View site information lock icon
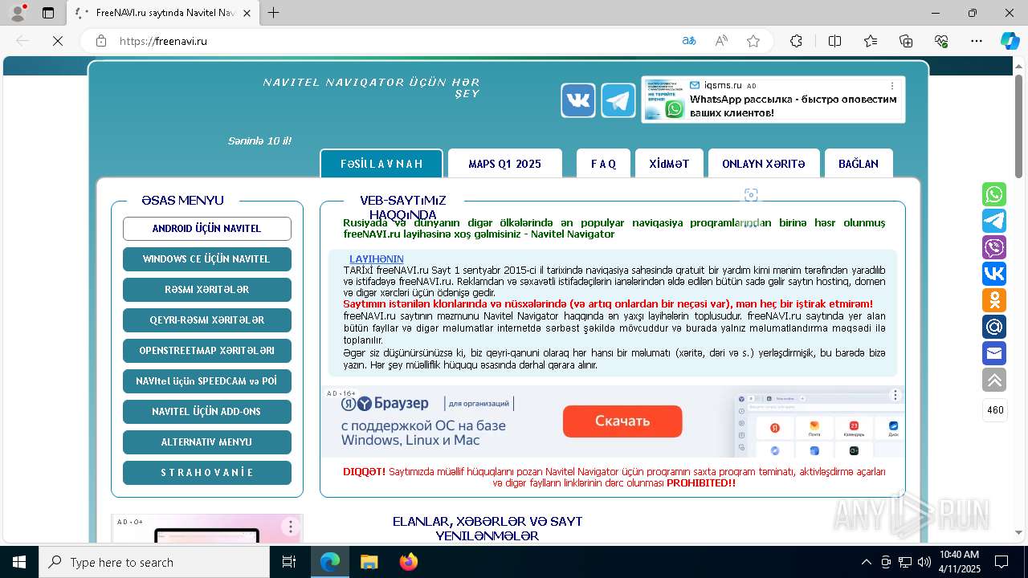Screen dimensions: 1028x578 tap(101, 41)
